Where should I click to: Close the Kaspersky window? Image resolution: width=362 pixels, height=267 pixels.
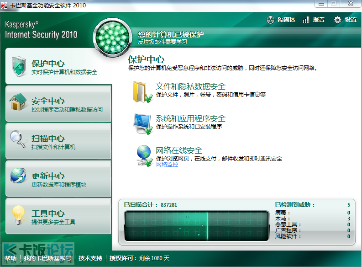pyautogui.click(x=351, y=4)
